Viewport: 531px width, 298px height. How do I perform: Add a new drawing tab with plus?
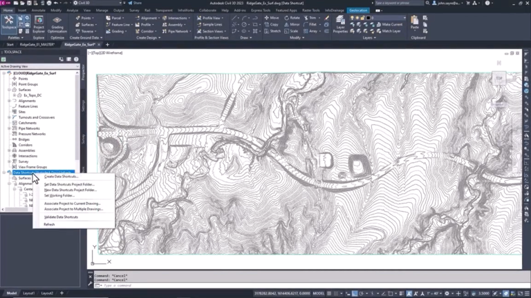107,45
